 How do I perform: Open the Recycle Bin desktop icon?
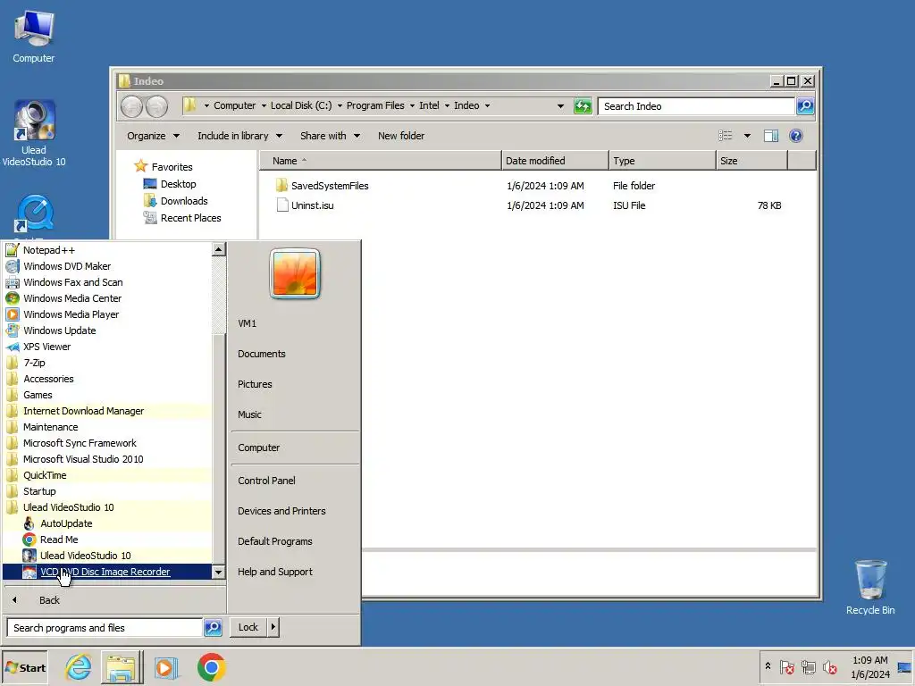(870, 587)
